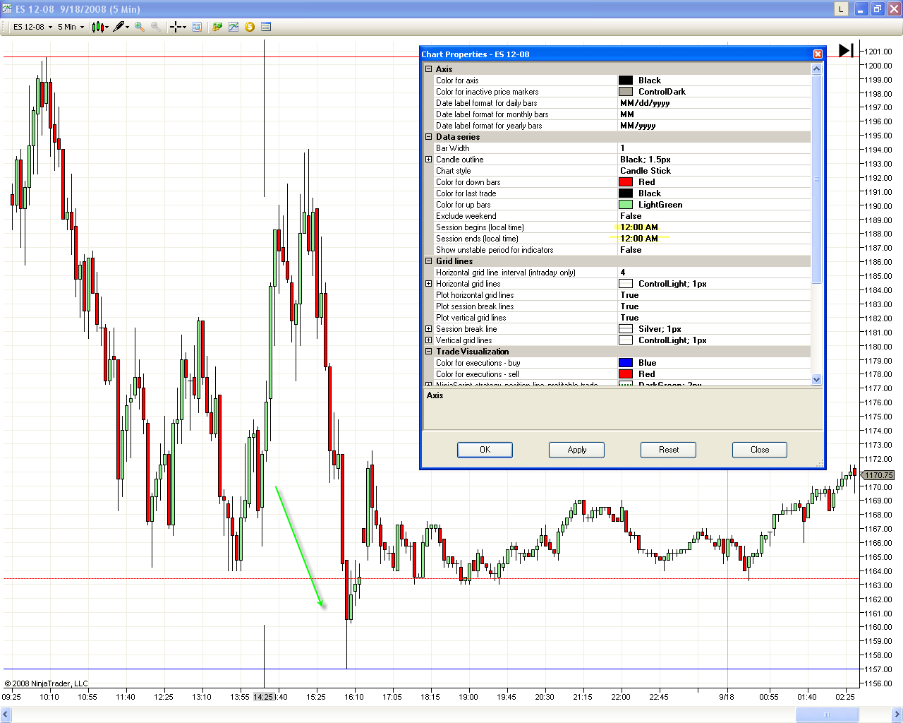Select the Plot session break lines True value
Image resolution: width=903 pixels, height=723 pixels.
point(714,306)
